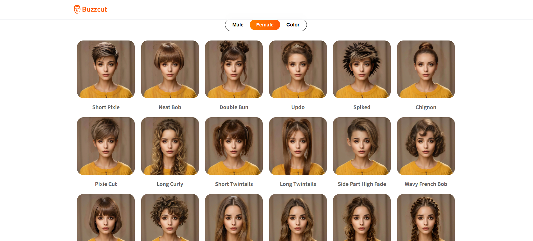This screenshot has width=533, height=241.
Task: Select the Long Curly hairstyle thumbnail
Action: coord(170,146)
